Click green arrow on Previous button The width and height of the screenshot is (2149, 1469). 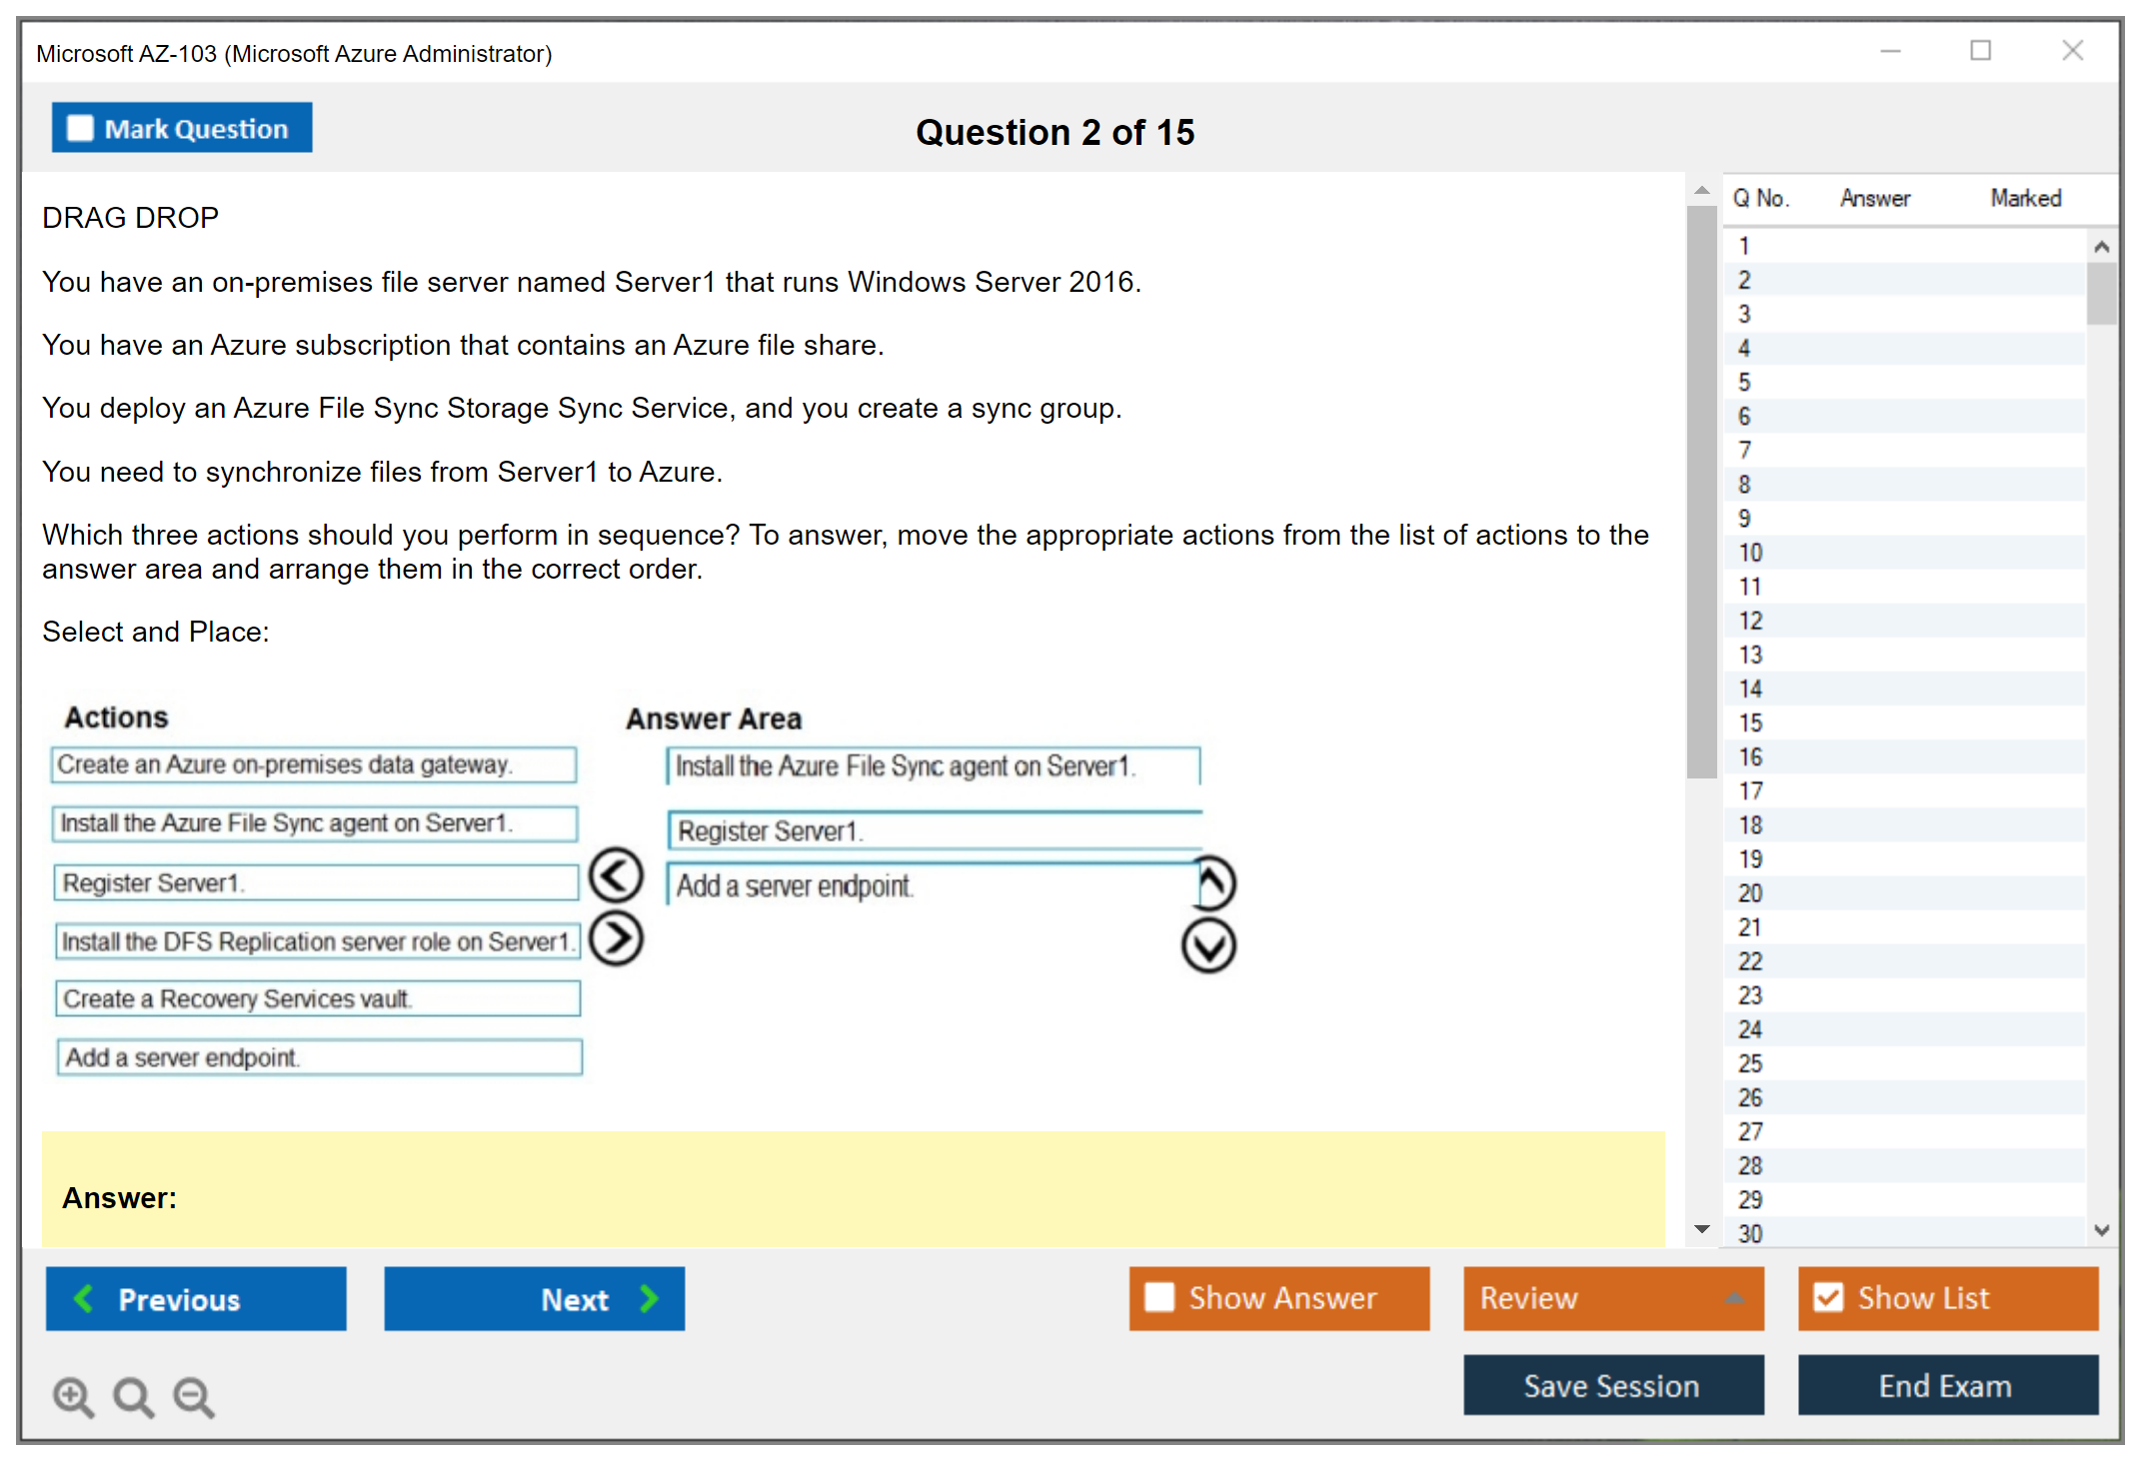pos(84,1298)
